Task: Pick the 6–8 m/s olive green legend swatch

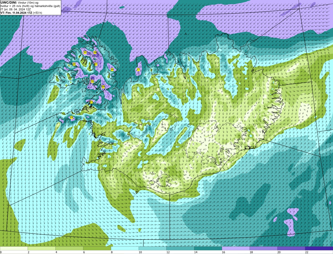Action: point(97,248)
